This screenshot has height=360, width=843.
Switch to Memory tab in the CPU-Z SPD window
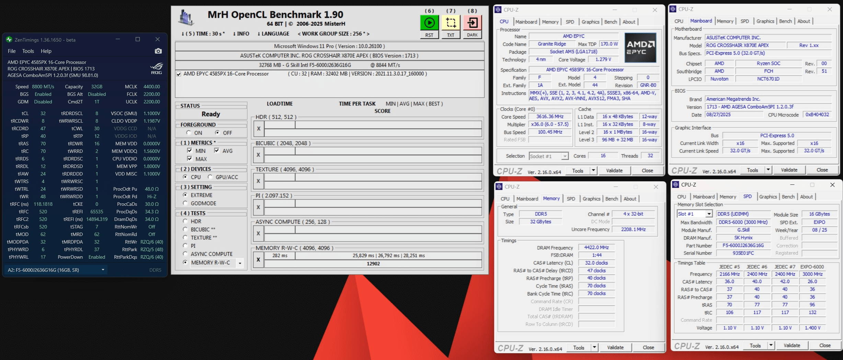(728, 197)
